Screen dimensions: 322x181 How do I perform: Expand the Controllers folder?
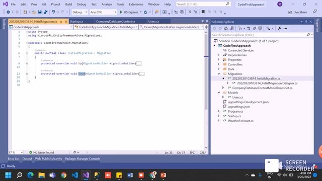[x=218, y=64]
